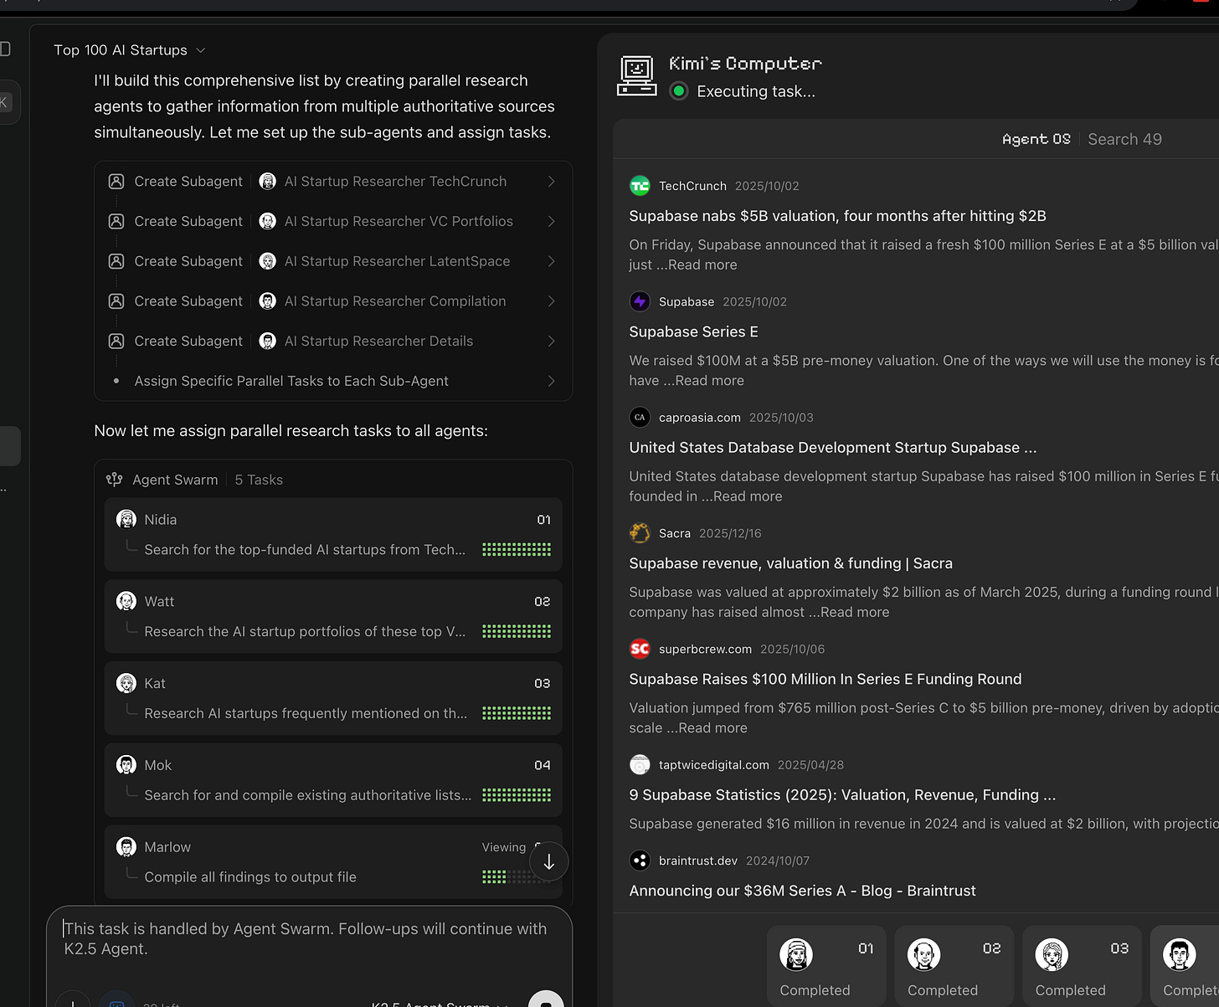This screenshot has height=1007, width=1219.
Task: Select 'Compile all findings to output file' task
Action: [x=250, y=876]
